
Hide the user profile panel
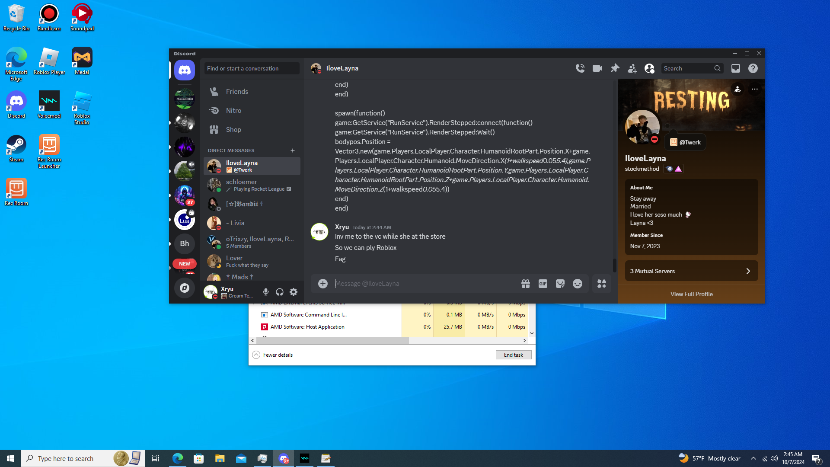[x=649, y=68]
